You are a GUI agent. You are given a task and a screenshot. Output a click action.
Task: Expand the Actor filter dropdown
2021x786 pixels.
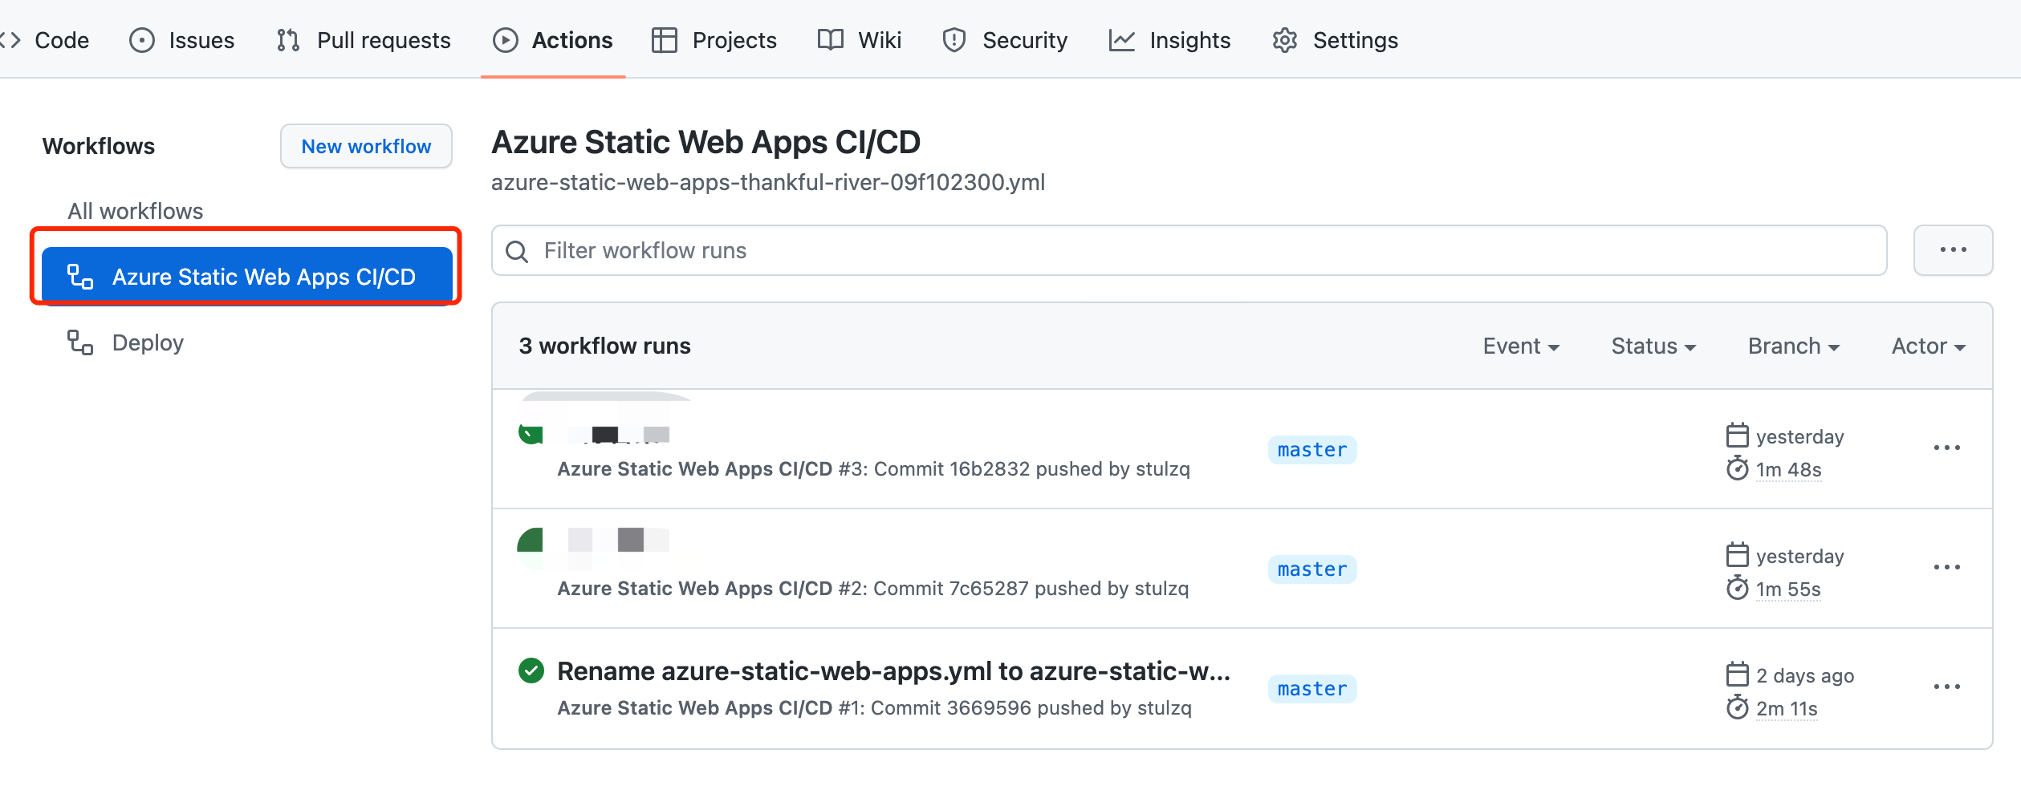click(x=1928, y=346)
